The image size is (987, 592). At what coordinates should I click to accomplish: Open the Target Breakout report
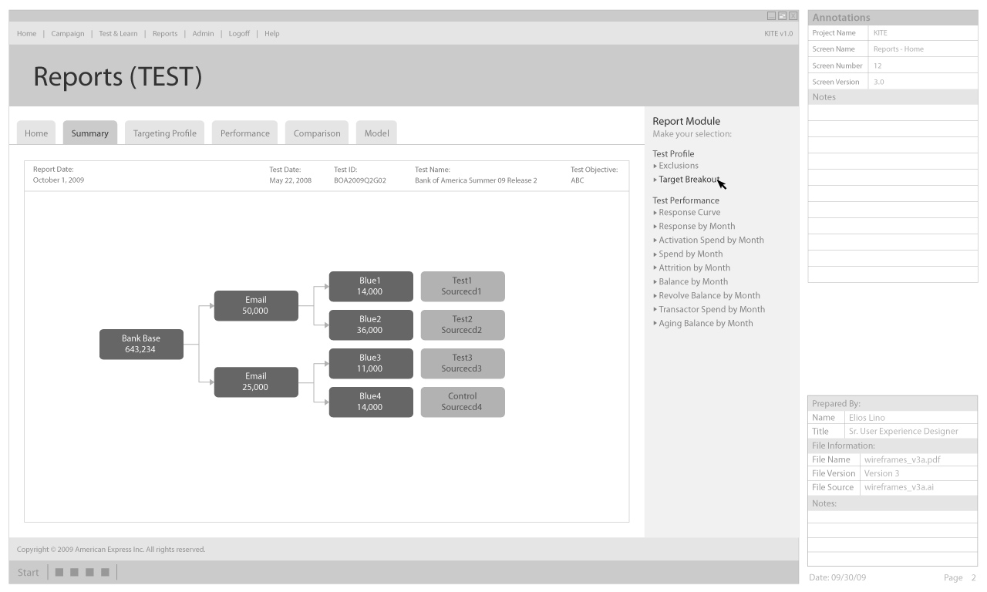pos(688,180)
